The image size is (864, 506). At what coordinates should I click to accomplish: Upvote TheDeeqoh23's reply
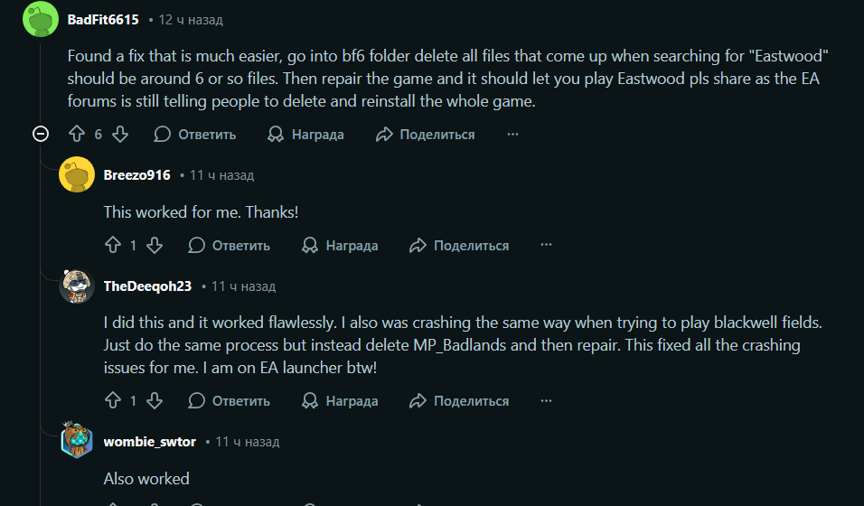pos(112,400)
